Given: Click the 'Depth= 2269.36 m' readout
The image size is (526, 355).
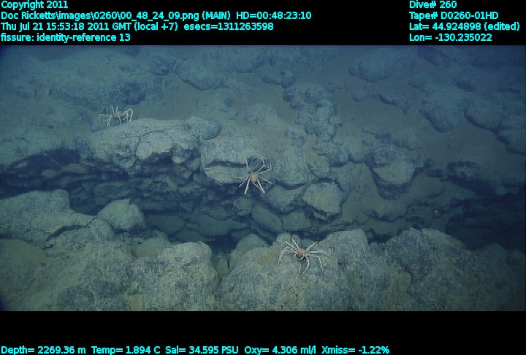Looking at the screenshot, I should [43, 351].
